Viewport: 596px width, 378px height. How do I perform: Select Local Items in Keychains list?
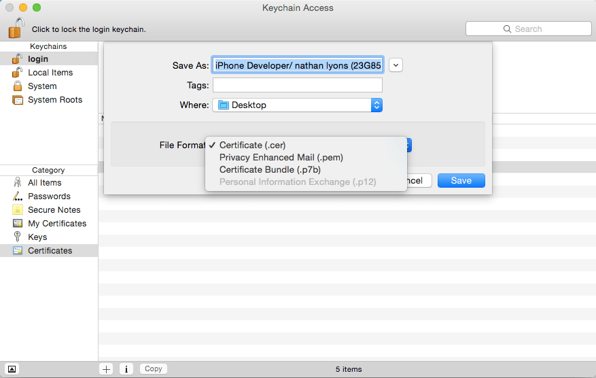(x=49, y=72)
